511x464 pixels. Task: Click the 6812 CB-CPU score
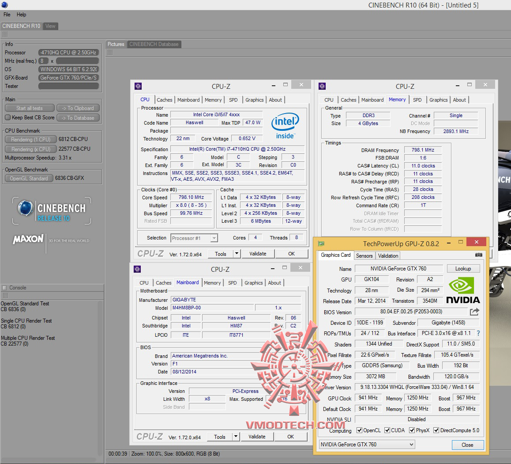[73, 139]
